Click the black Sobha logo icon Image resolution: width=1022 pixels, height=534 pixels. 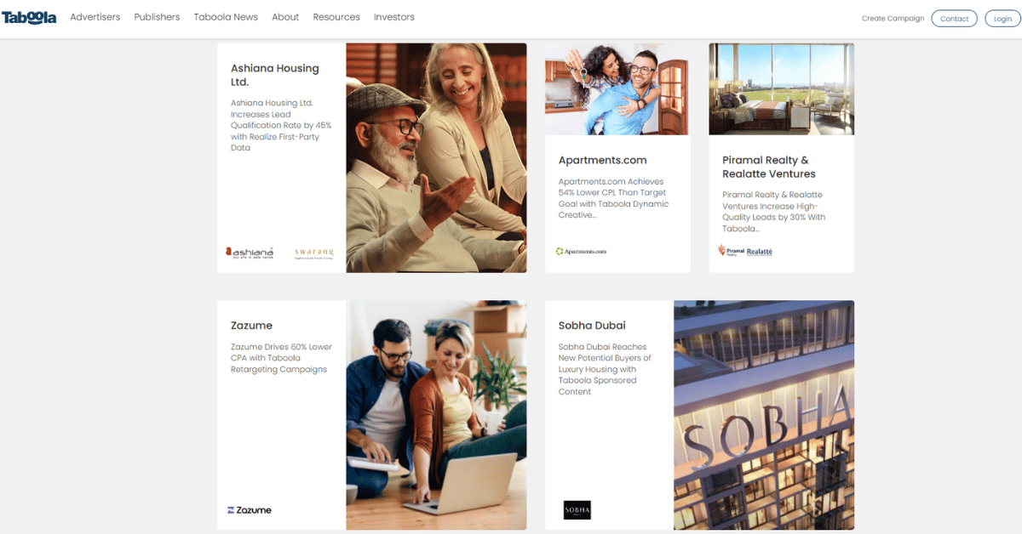pos(577,510)
